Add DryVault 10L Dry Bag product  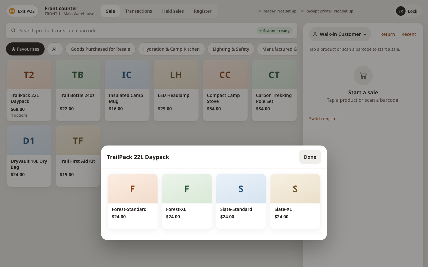[29, 156]
